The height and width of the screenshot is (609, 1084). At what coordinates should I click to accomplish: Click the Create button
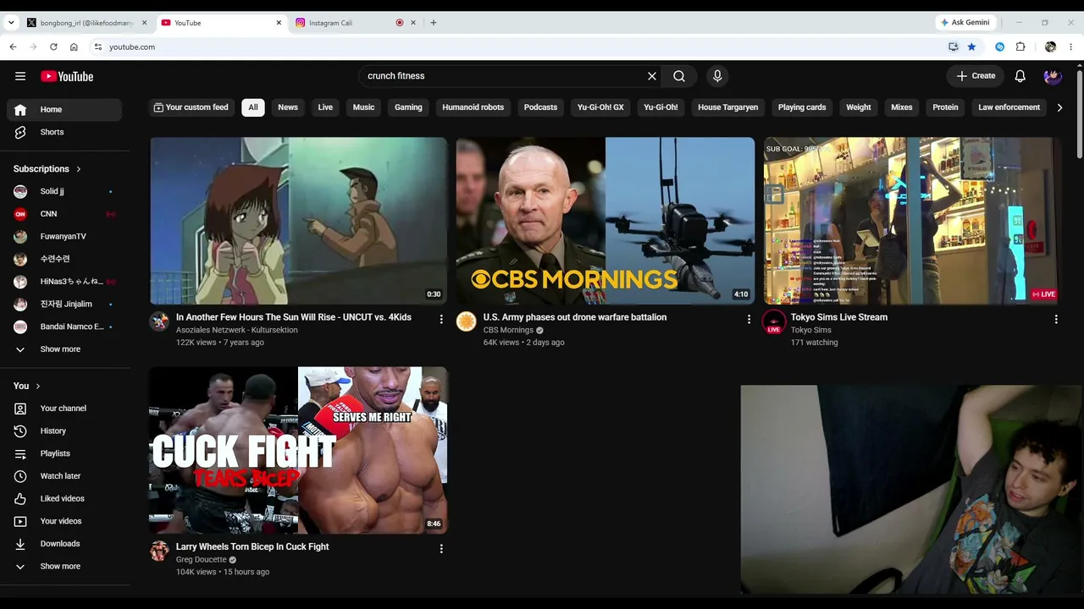976,76
